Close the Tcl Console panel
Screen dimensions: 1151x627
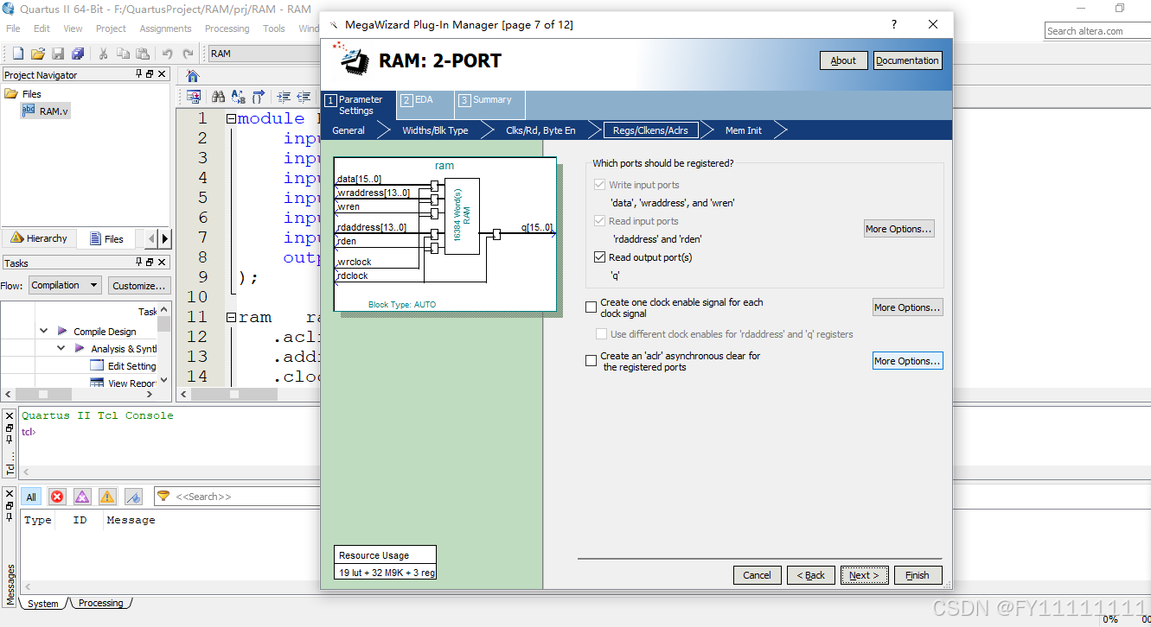(10, 415)
